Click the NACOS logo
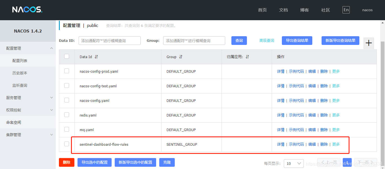 tap(27, 10)
